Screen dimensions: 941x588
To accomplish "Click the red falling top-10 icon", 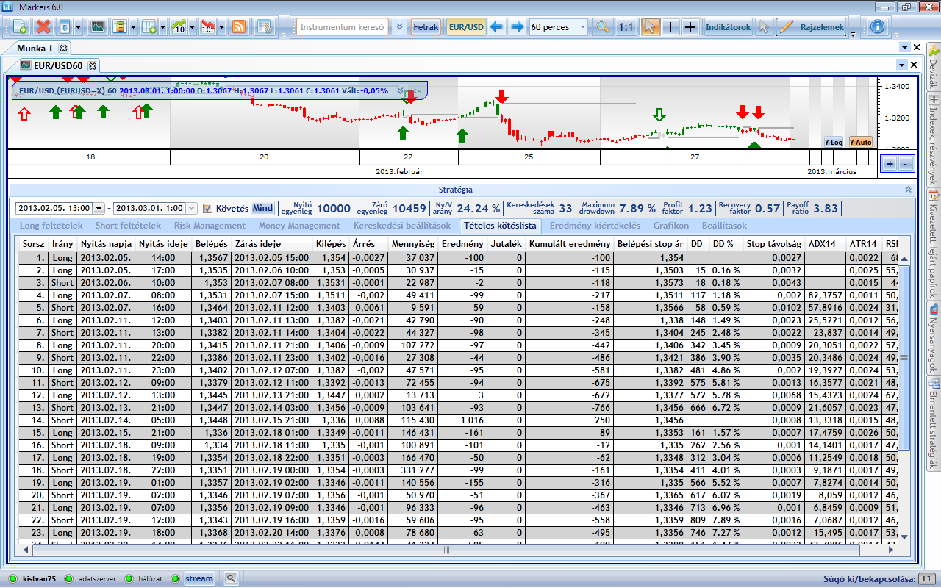I will point(207,27).
